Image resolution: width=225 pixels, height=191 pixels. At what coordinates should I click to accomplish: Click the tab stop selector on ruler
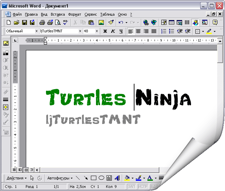pos(15,40)
